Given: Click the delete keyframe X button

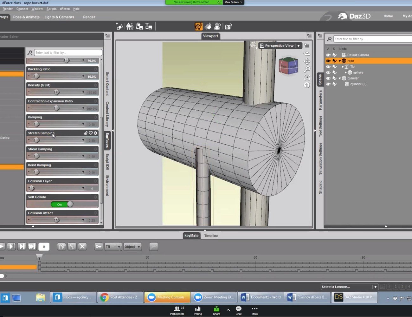Looking at the screenshot, I should [82, 246].
